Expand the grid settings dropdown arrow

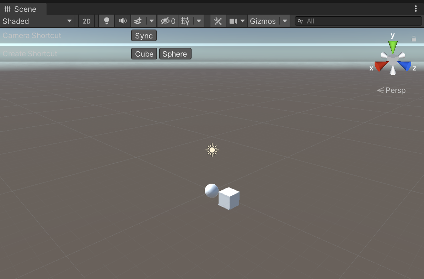[x=199, y=21]
